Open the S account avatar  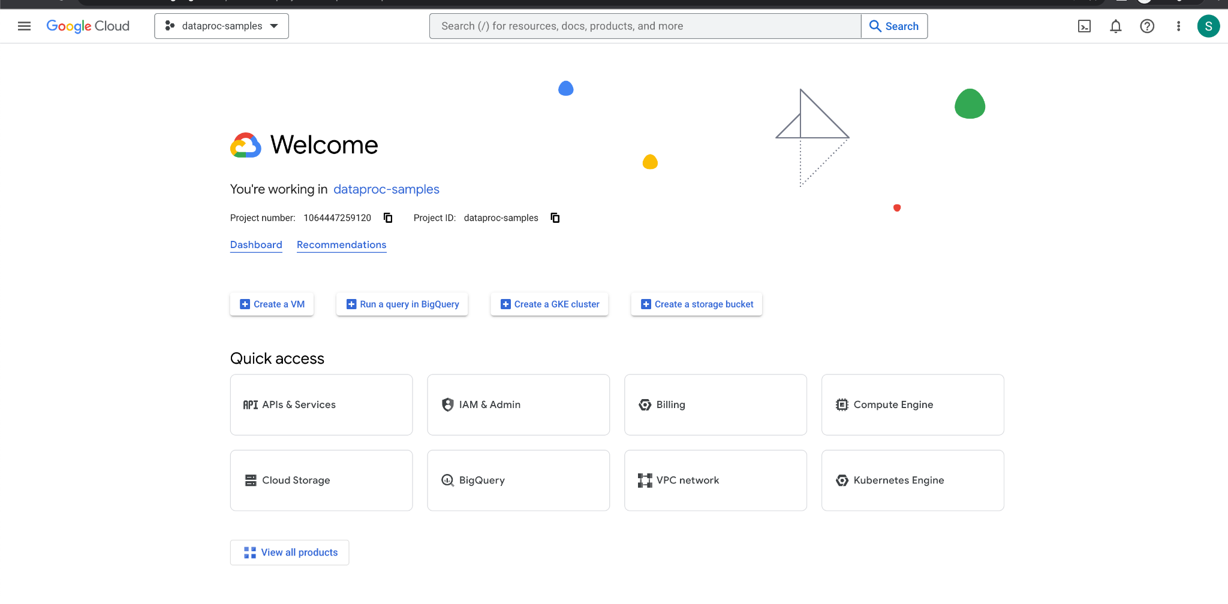pos(1208,26)
